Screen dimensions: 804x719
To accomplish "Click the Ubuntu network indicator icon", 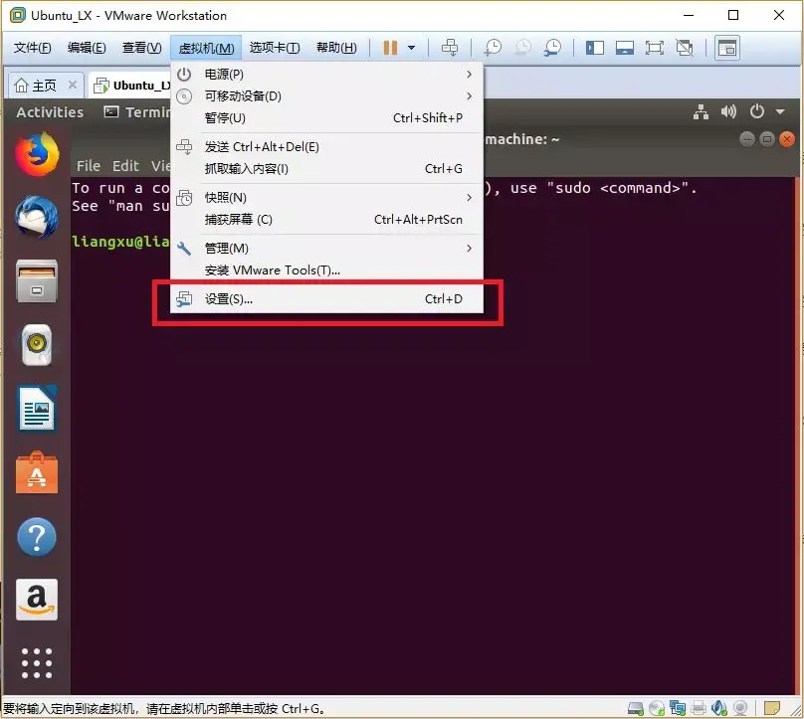I will (701, 111).
